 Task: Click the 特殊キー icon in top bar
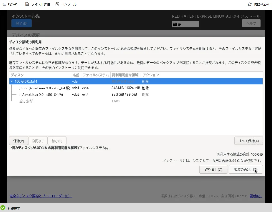pyautogui.click(x=4, y=4)
